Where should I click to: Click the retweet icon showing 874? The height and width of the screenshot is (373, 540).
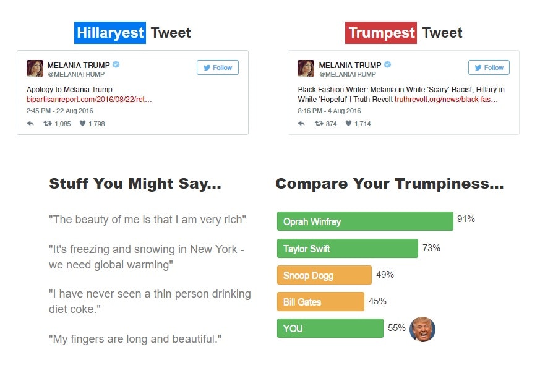click(x=319, y=122)
